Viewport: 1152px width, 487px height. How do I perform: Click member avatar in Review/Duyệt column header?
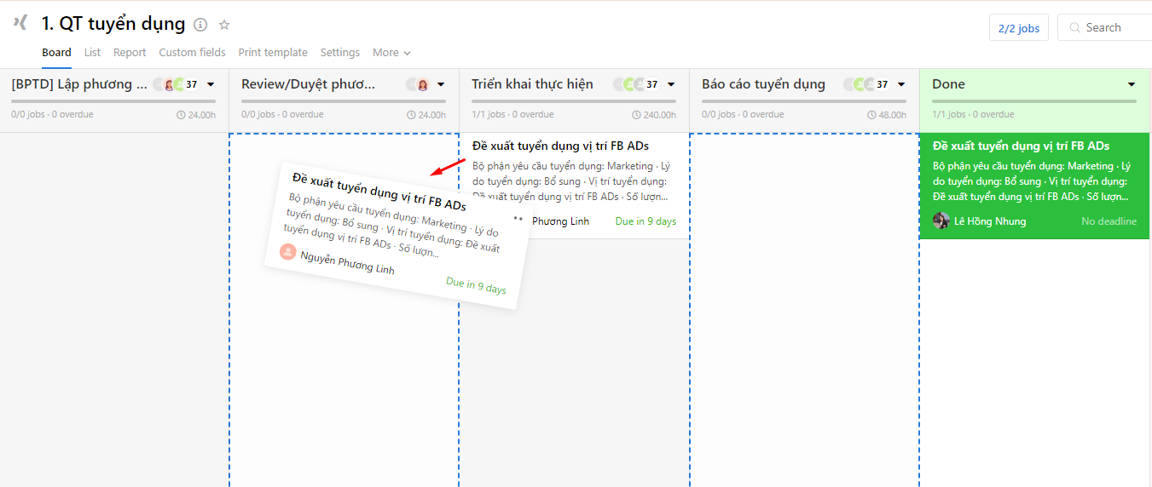coord(418,84)
